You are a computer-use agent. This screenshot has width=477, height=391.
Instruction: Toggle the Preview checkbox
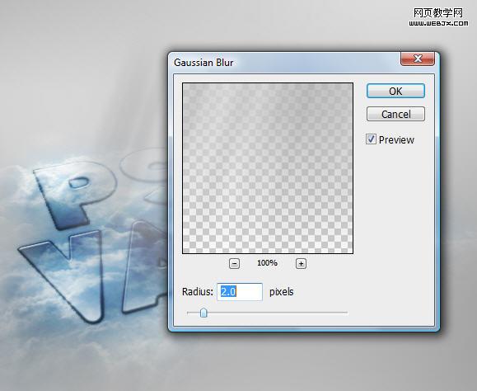tap(371, 139)
